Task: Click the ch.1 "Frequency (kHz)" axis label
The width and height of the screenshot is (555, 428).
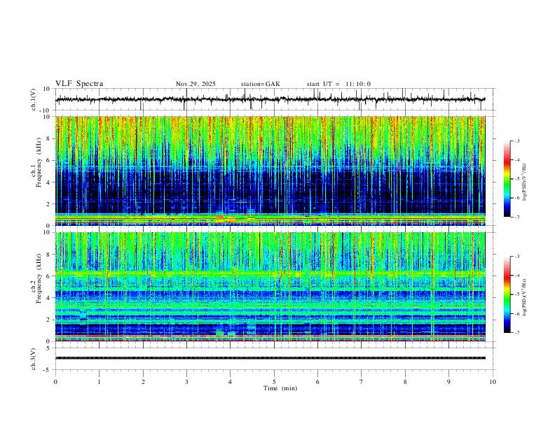Action: pyautogui.click(x=39, y=162)
